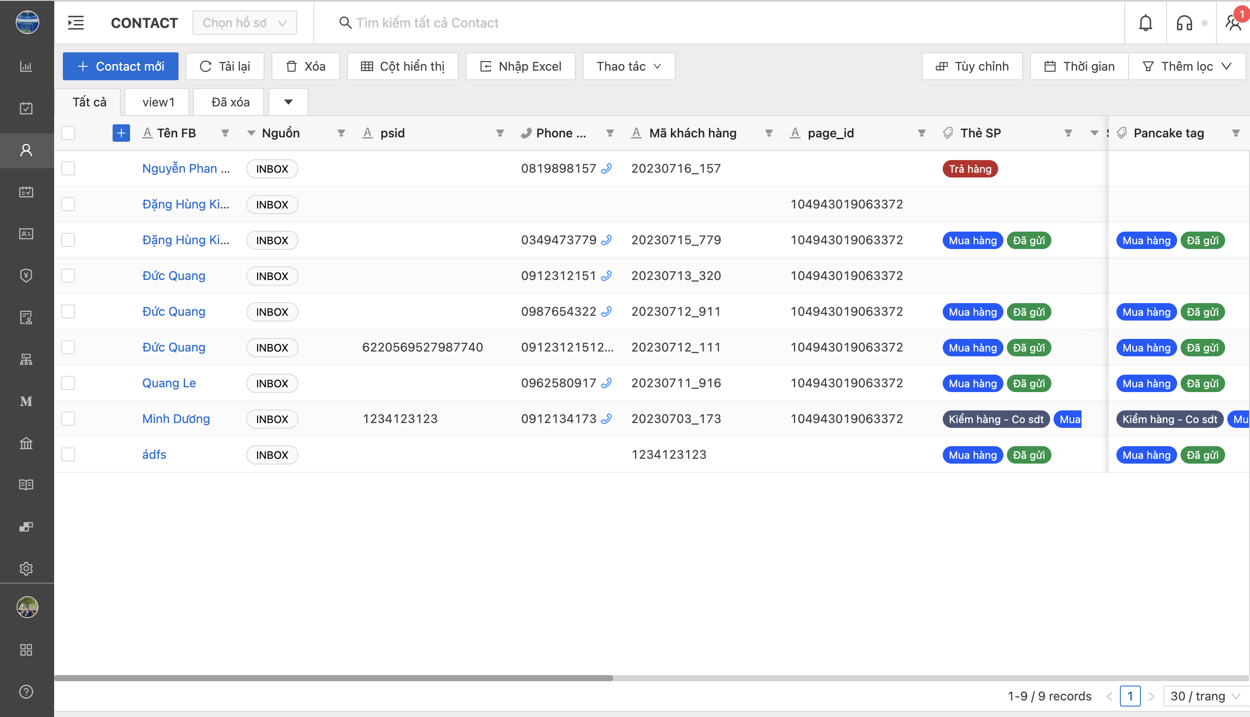Image resolution: width=1250 pixels, height=717 pixels.
Task: Click the settings gear in sidebar
Action: coord(26,569)
